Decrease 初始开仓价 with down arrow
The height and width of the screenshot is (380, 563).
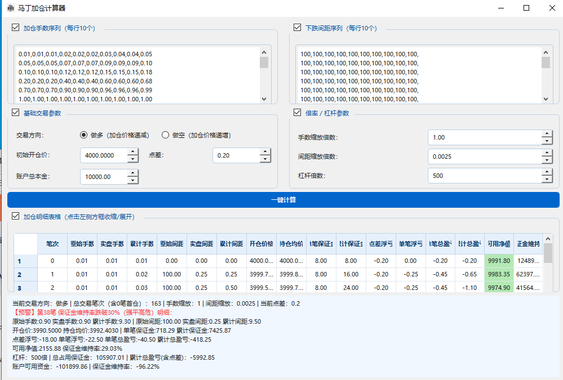click(133, 159)
